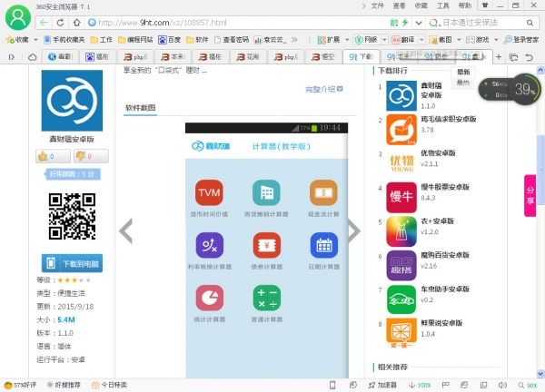Click the browser back arrow button
This screenshot has width=545, height=392.
tap(44, 23)
